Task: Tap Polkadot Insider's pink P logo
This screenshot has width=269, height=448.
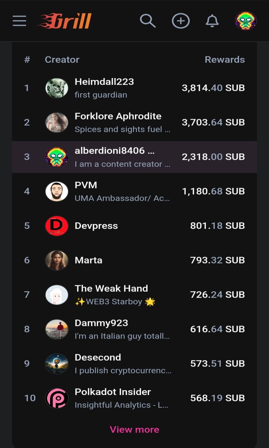Action: (57, 398)
